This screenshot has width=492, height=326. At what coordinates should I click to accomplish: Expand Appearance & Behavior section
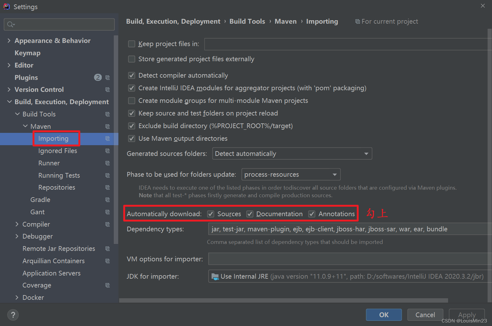[9, 41]
